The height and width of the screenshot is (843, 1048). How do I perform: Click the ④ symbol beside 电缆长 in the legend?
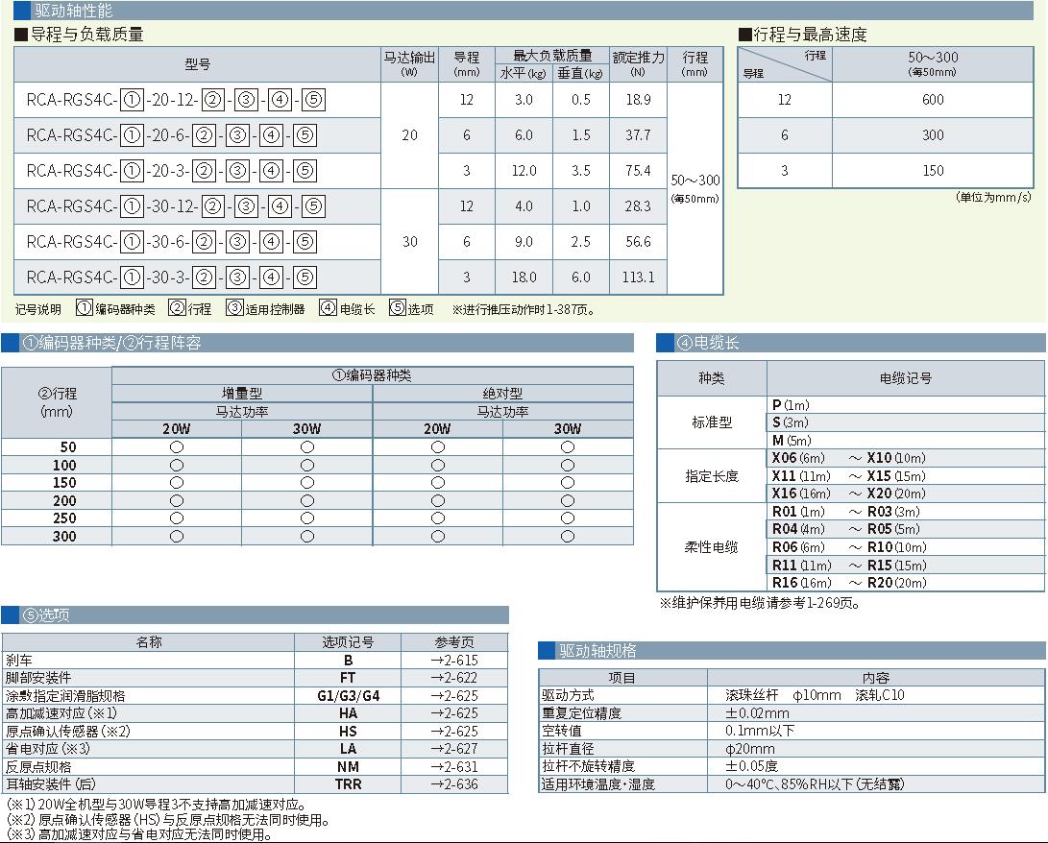pos(329,308)
